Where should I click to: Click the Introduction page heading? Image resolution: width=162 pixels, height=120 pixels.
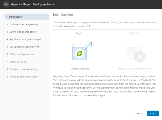pos(63,15)
